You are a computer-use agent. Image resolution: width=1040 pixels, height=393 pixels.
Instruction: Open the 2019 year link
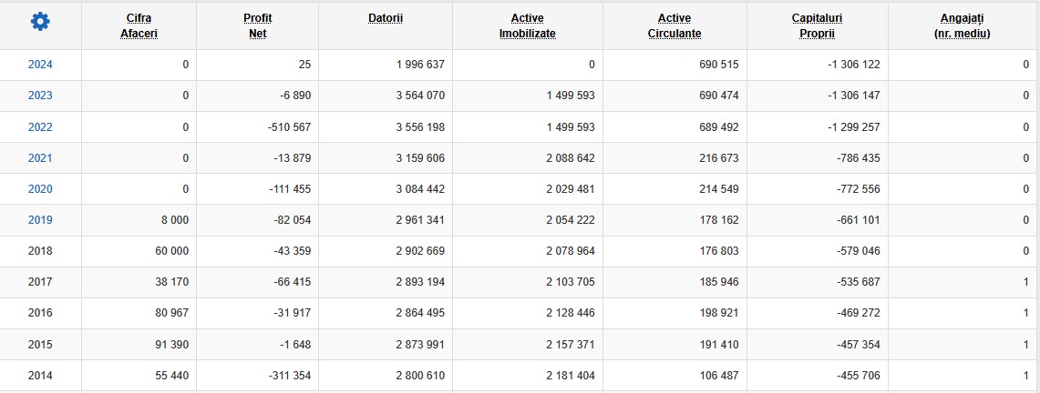(x=40, y=220)
